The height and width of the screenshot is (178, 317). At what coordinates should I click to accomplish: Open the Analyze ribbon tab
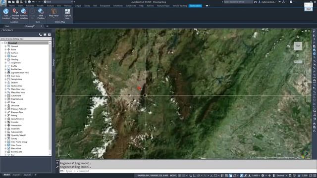(x=50, y=5)
